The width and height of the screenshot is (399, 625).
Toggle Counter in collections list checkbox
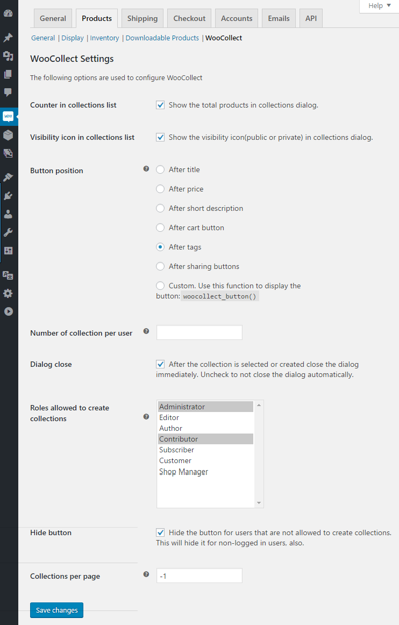click(x=160, y=105)
